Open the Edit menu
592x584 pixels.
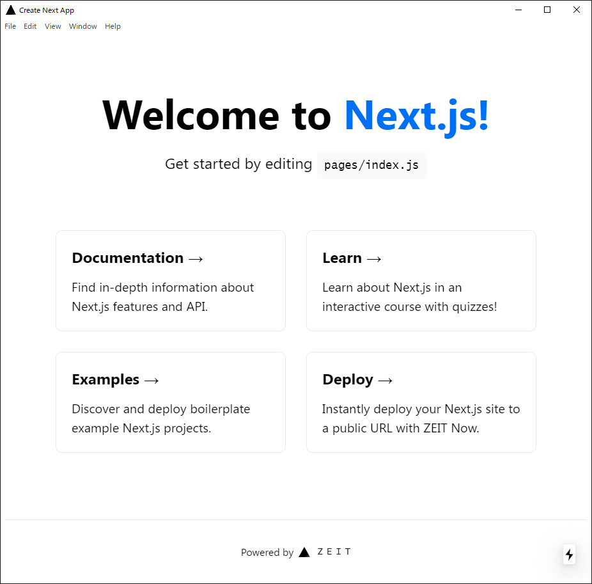click(x=30, y=26)
